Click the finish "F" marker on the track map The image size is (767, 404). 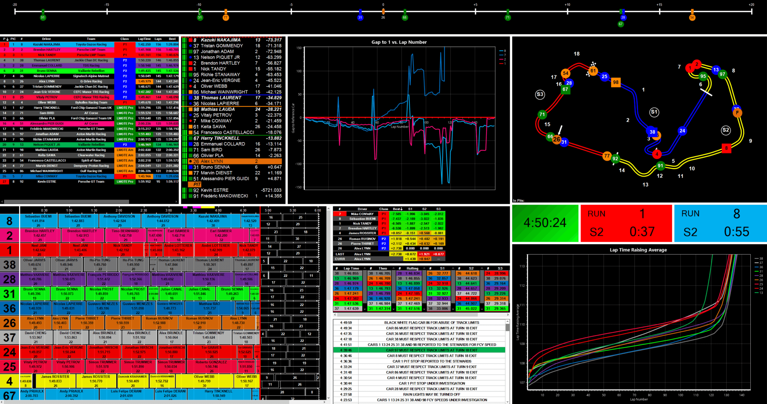coord(737,113)
